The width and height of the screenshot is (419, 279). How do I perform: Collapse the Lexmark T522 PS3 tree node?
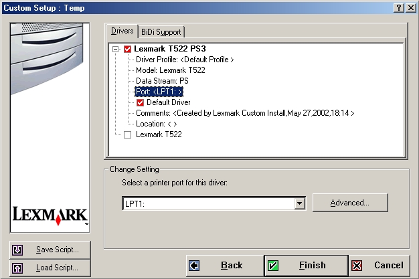[116, 49]
